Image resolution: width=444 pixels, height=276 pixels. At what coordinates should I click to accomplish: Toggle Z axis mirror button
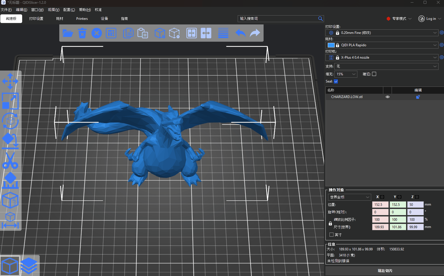pyautogui.click(x=417, y=197)
